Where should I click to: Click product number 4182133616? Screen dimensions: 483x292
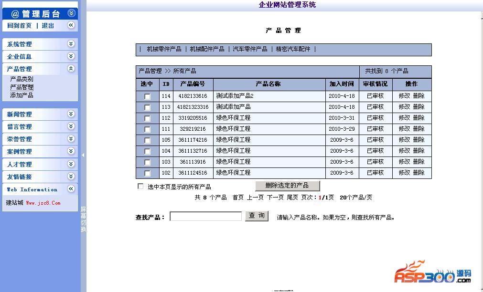point(193,96)
